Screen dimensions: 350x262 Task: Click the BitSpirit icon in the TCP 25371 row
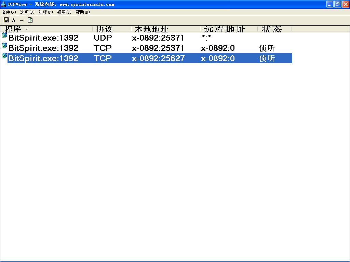click(x=4, y=45)
